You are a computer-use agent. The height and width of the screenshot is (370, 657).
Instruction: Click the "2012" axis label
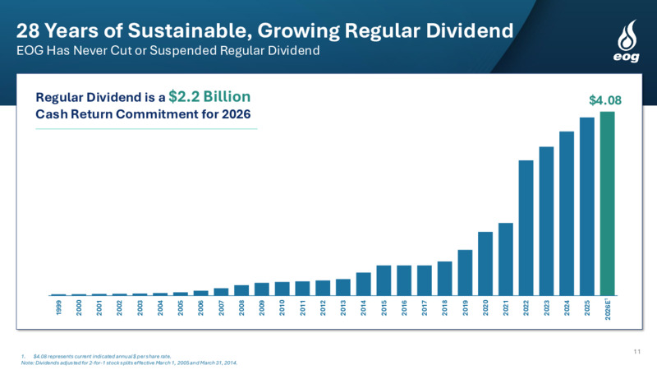coord(323,308)
